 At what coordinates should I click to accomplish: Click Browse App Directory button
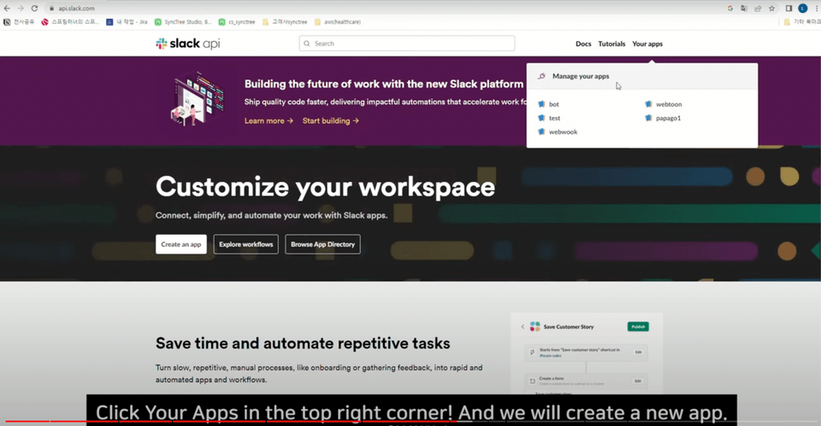point(322,244)
